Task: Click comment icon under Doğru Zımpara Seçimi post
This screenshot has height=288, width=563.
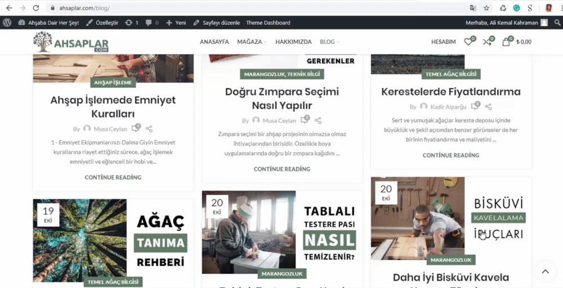Action: pos(305,120)
